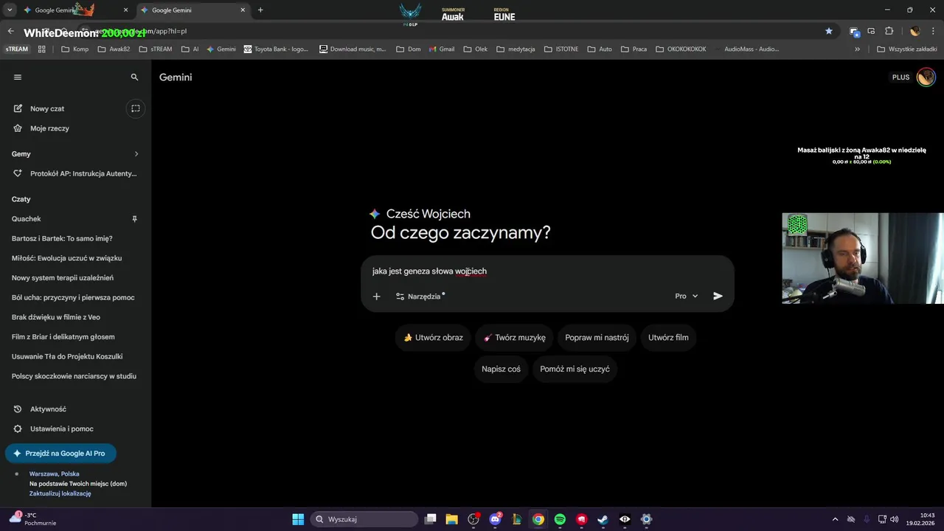Click Przejdź na Google AI Pro button
Image resolution: width=944 pixels, height=531 pixels.
(60, 454)
